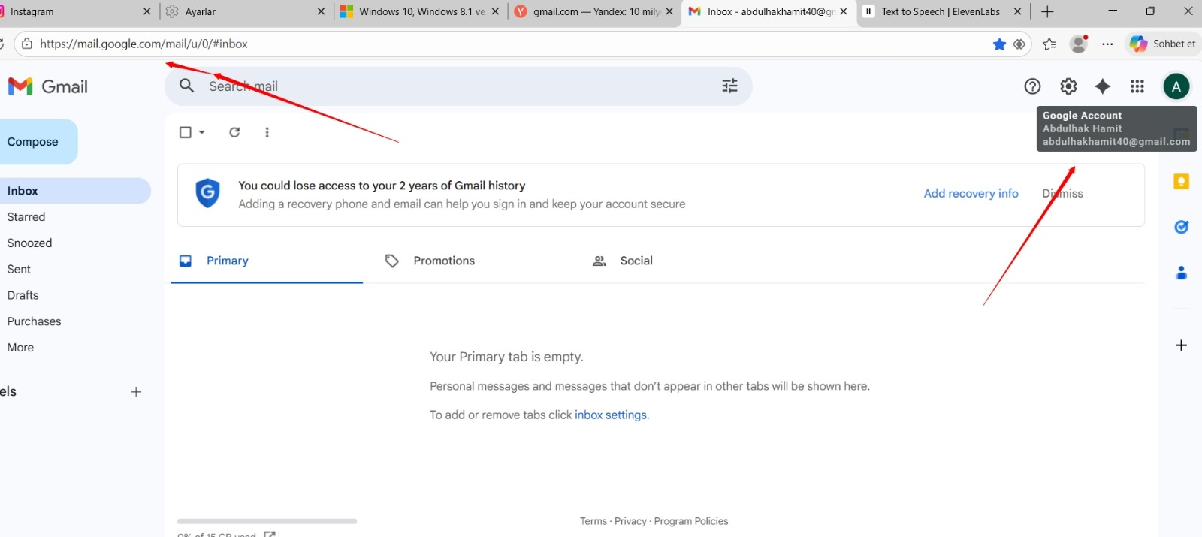Click in the Search mail field
This screenshot has height=537, width=1202.
[x=458, y=86]
